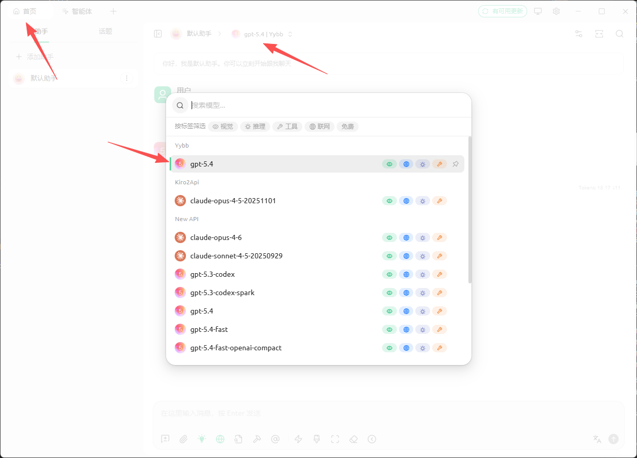Click 添加助手 to add an assistant
The height and width of the screenshot is (458, 637).
tap(34, 57)
